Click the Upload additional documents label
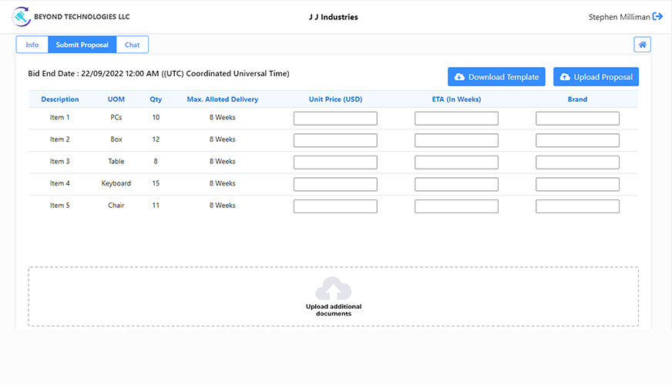The height and width of the screenshot is (385, 672). (x=334, y=310)
